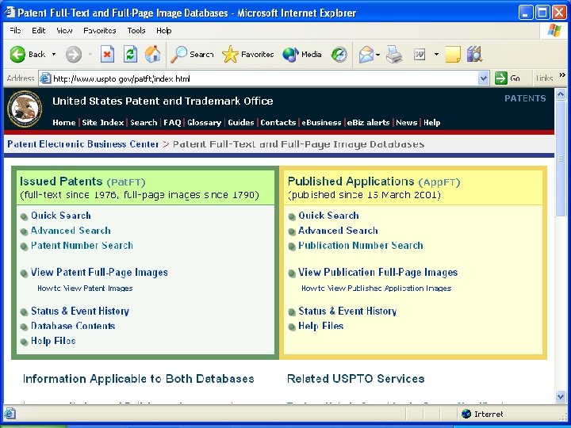The width and height of the screenshot is (571, 428).
Task: Expand the Forward history dropdown arrow
Action: click(90, 55)
